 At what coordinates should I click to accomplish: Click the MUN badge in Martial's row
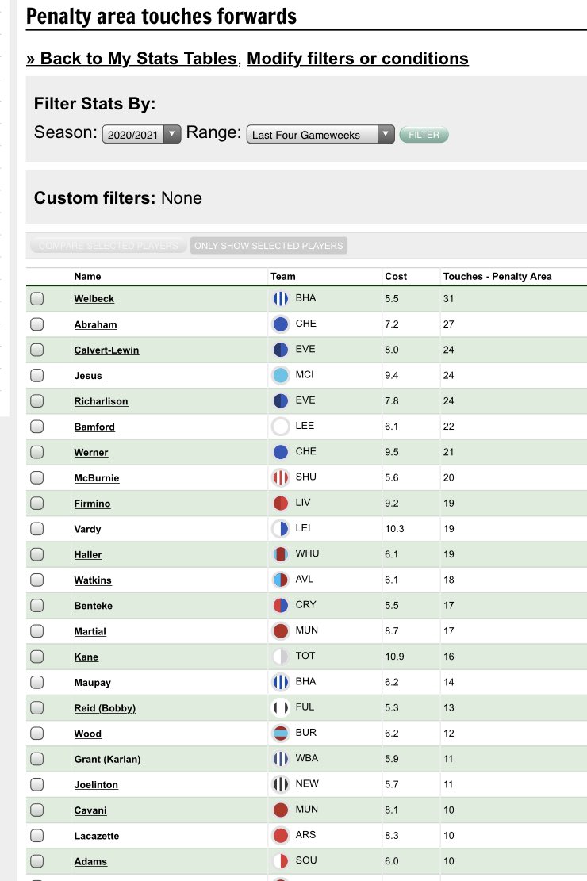click(281, 631)
